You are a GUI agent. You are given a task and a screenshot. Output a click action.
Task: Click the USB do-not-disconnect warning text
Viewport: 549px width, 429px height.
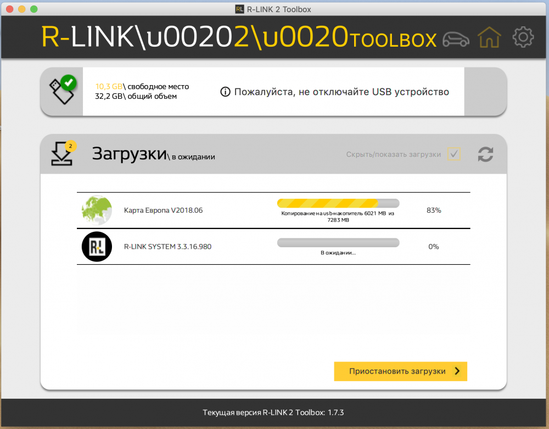(x=341, y=92)
